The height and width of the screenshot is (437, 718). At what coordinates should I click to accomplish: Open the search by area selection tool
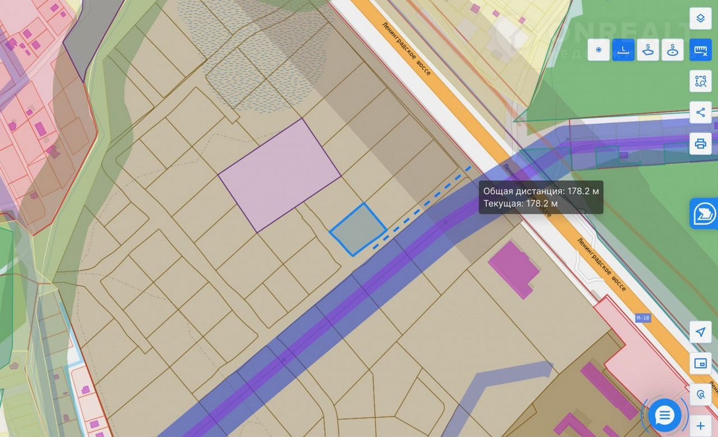pyautogui.click(x=700, y=81)
